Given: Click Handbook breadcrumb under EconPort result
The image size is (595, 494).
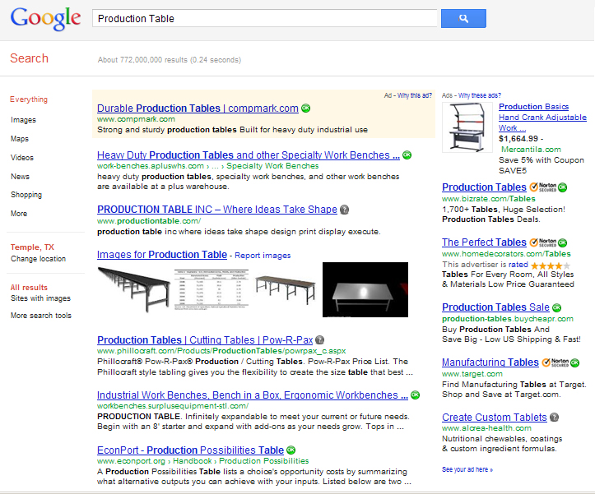Looking at the screenshot, I should pyautogui.click(x=193, y=460).
